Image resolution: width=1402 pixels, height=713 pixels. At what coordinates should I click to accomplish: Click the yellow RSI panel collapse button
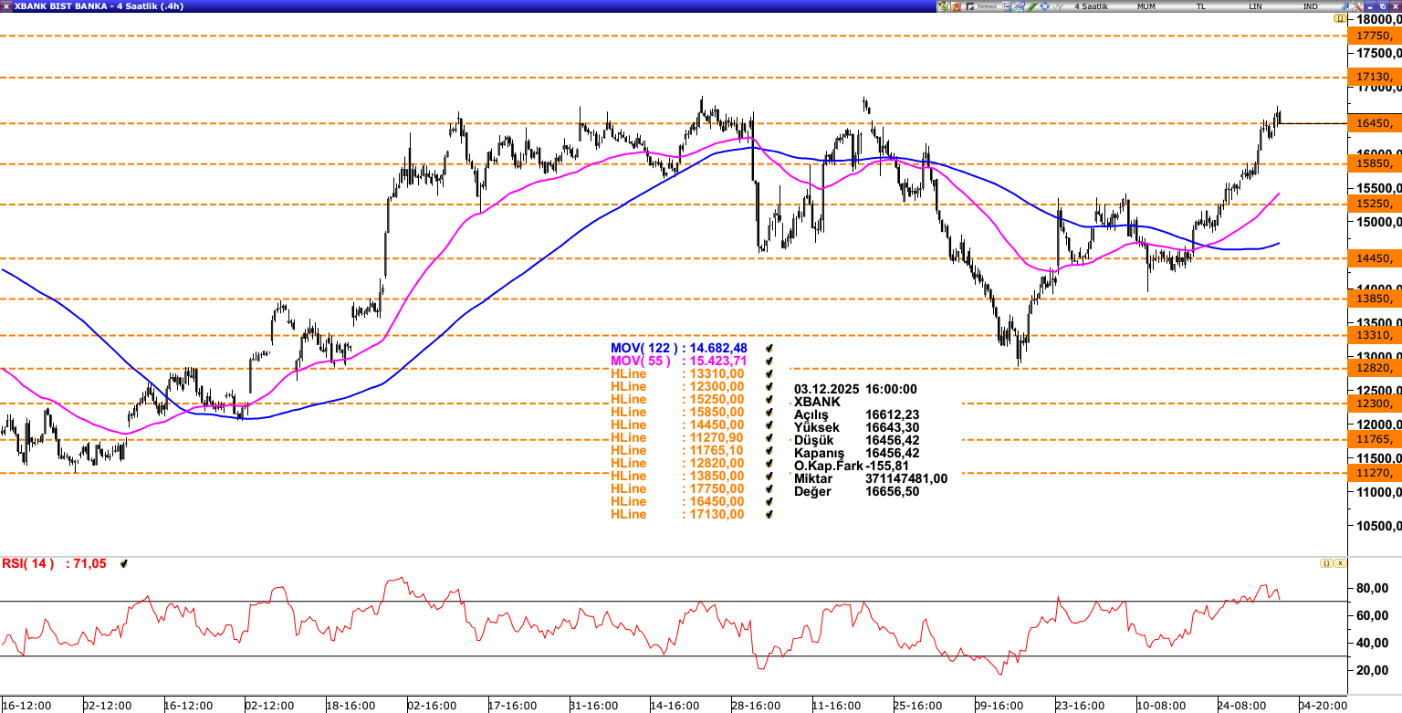point(1324,563)
